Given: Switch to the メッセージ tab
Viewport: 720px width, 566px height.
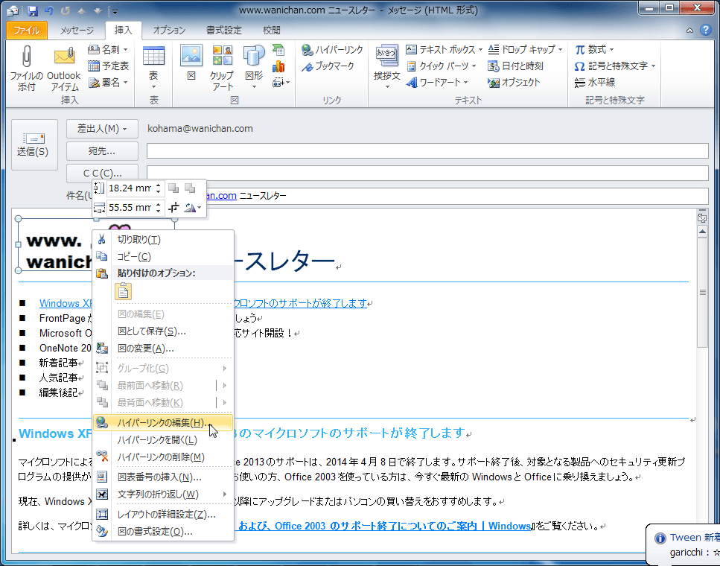Looking at the screenshot, I should (77, 31).
